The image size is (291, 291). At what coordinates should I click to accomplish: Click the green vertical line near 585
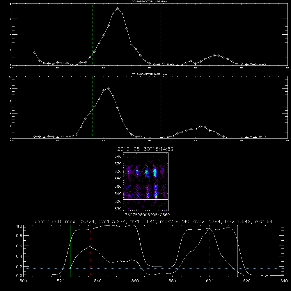click(181, 251)
